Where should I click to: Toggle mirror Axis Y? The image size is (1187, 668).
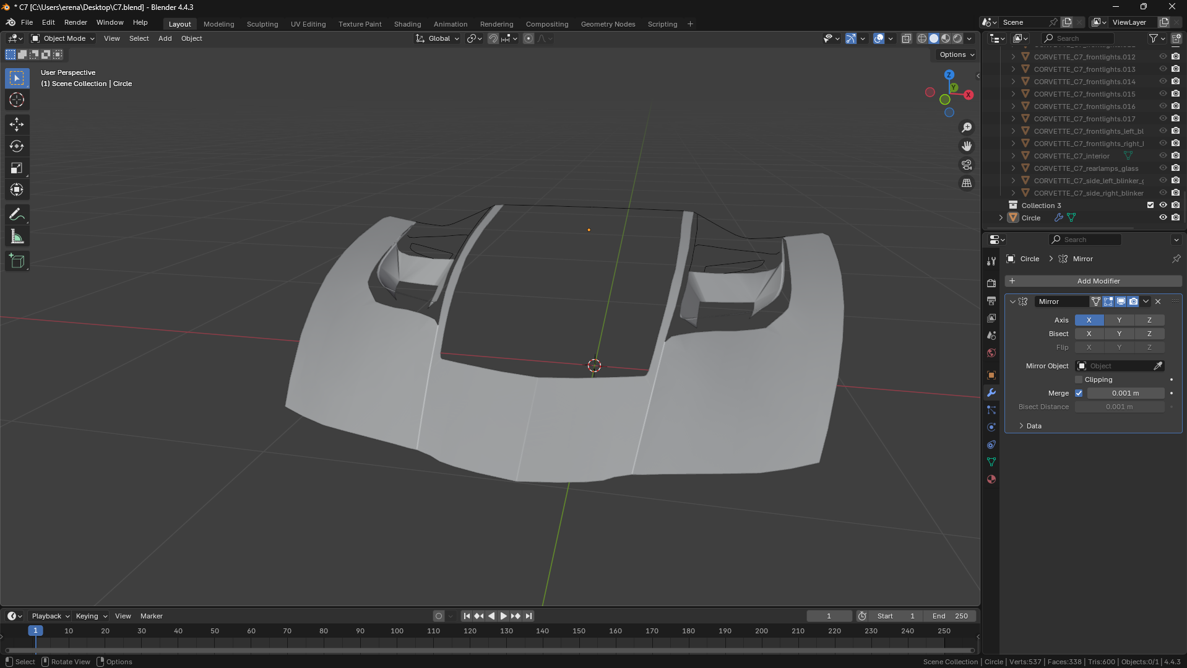pyautogui.click(x=1119, y=320)
